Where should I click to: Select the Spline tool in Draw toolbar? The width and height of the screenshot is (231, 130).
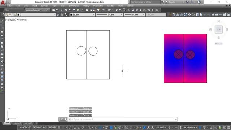pos(2,51)
